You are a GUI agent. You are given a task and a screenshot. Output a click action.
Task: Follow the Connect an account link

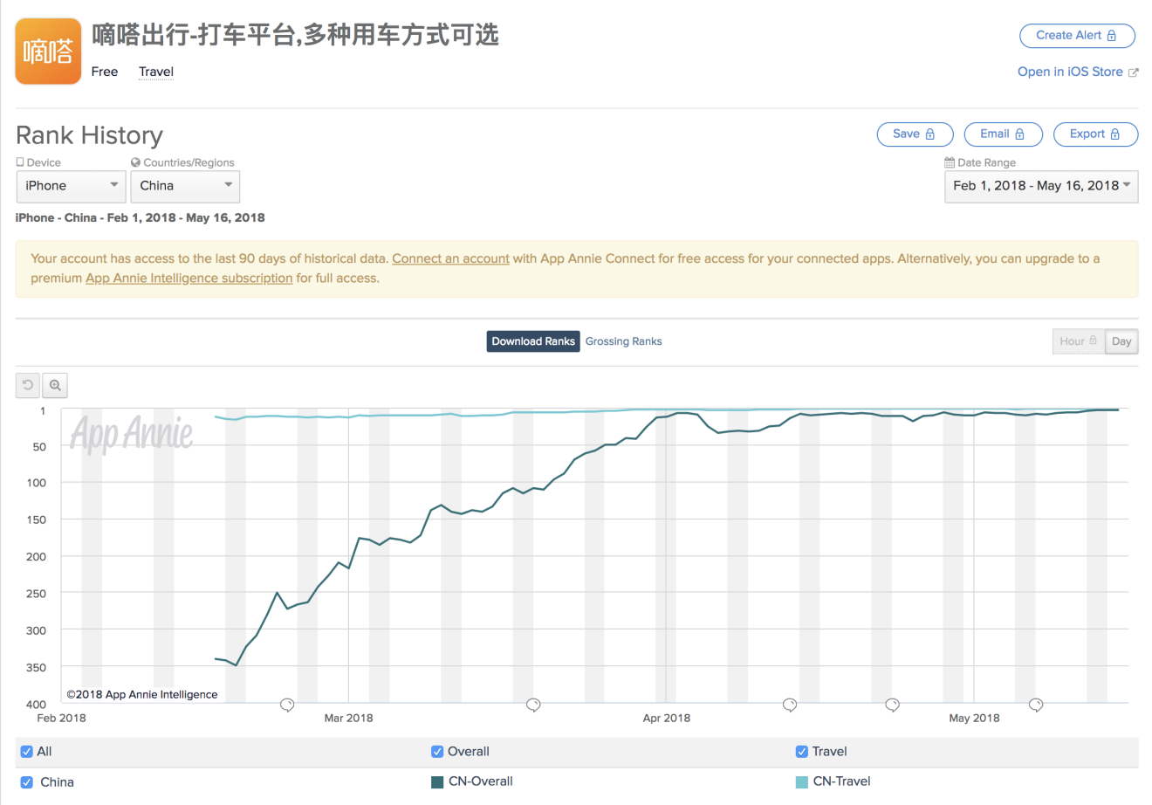450,258
